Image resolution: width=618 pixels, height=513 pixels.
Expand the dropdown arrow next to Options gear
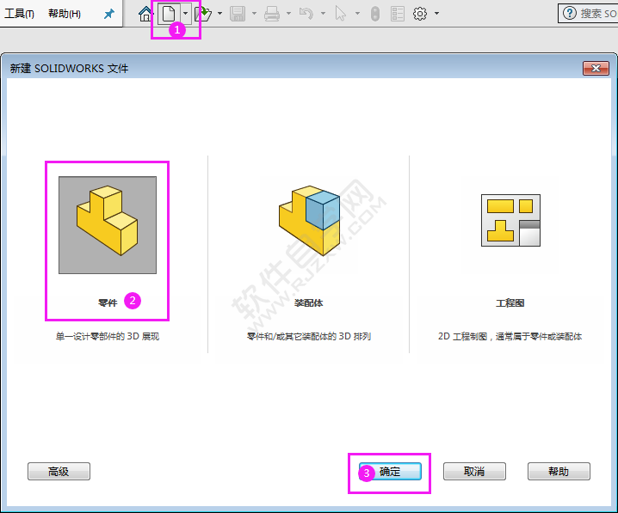coord(436,14)
